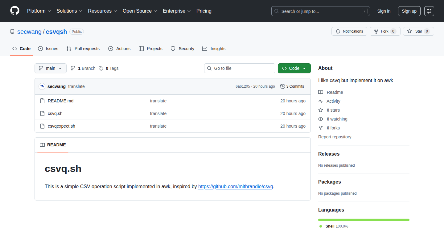Open latest commit message translate
444x234 pixels.
tap(76, 86)
